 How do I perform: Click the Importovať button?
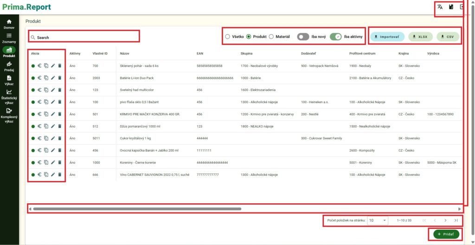[387, 36]
